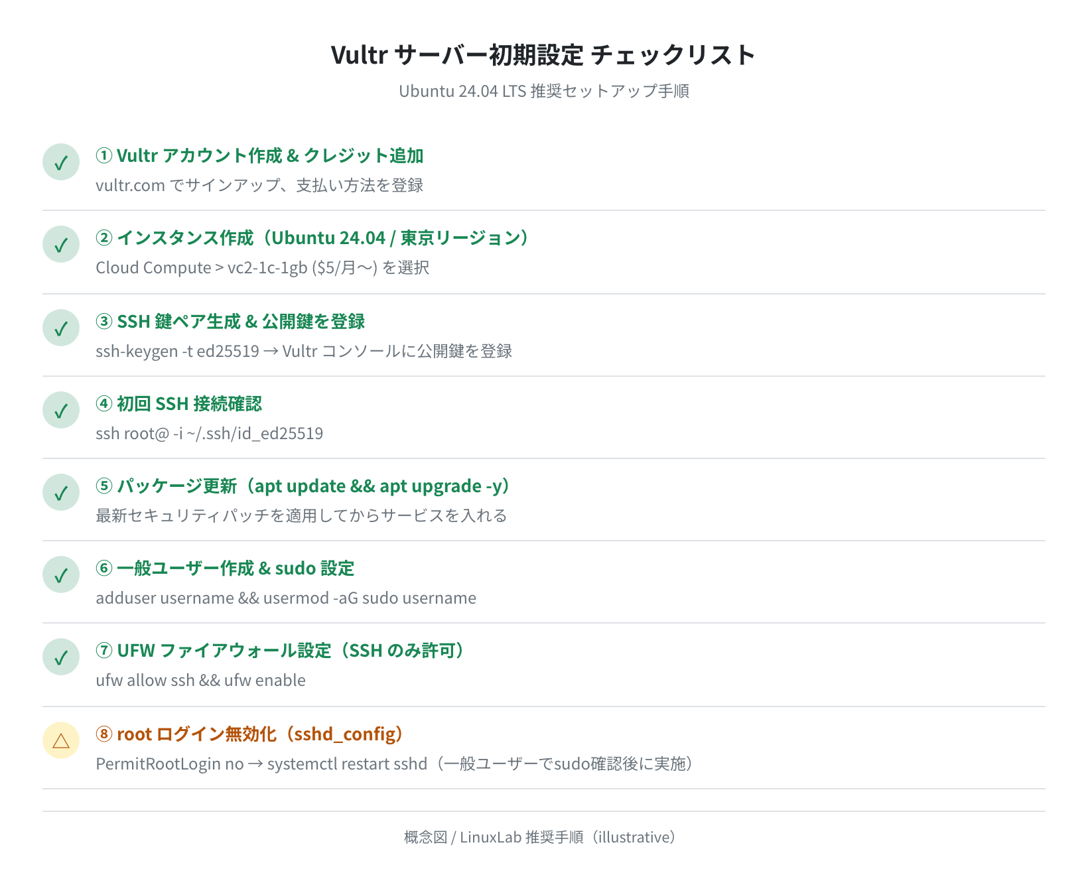
Task: Click the checkmark icon for step ① Vultr アカウント作成
Action: 61,162
